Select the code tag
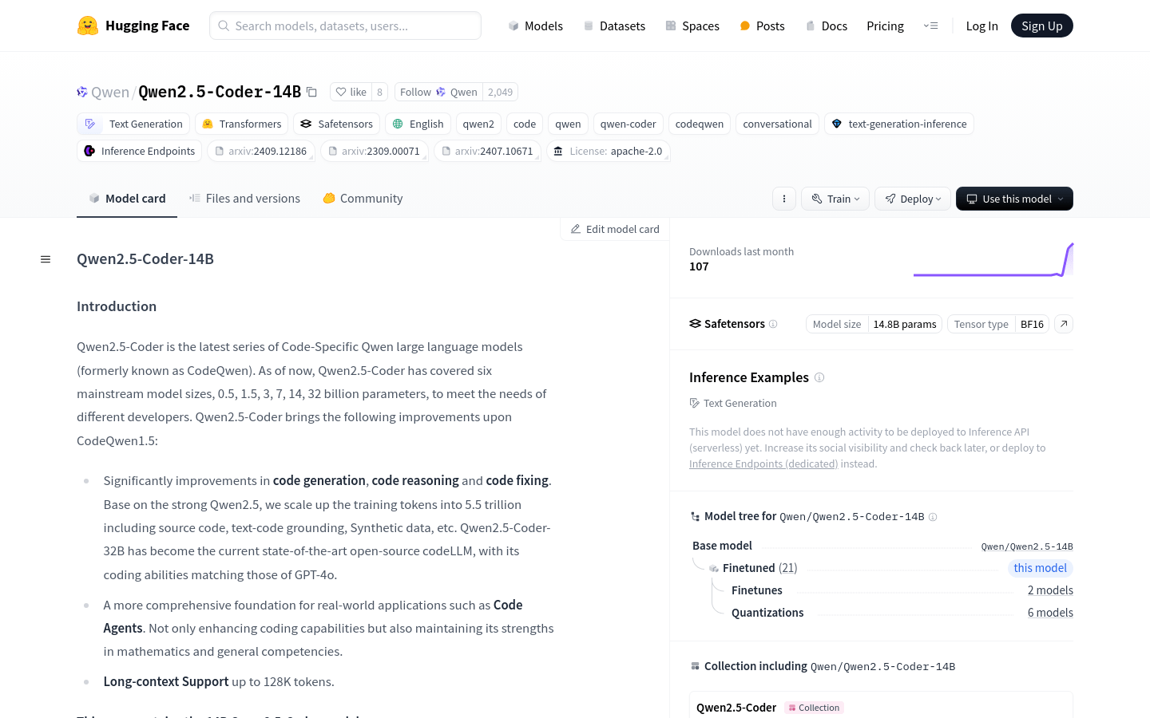The width and height of the screenshot is (1150, 718). coord(525,124)
